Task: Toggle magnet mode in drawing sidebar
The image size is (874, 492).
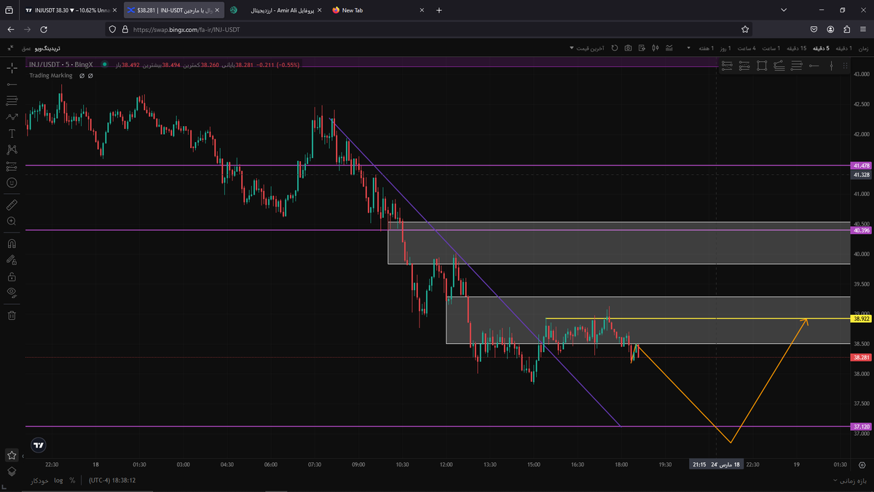Action: click(x=12, y=244)
